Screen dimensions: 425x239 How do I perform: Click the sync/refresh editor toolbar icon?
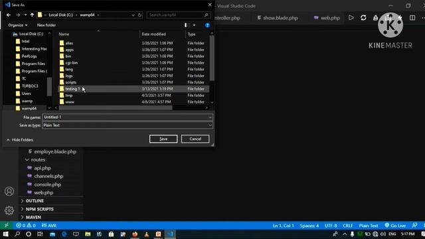tap(363, 18)
